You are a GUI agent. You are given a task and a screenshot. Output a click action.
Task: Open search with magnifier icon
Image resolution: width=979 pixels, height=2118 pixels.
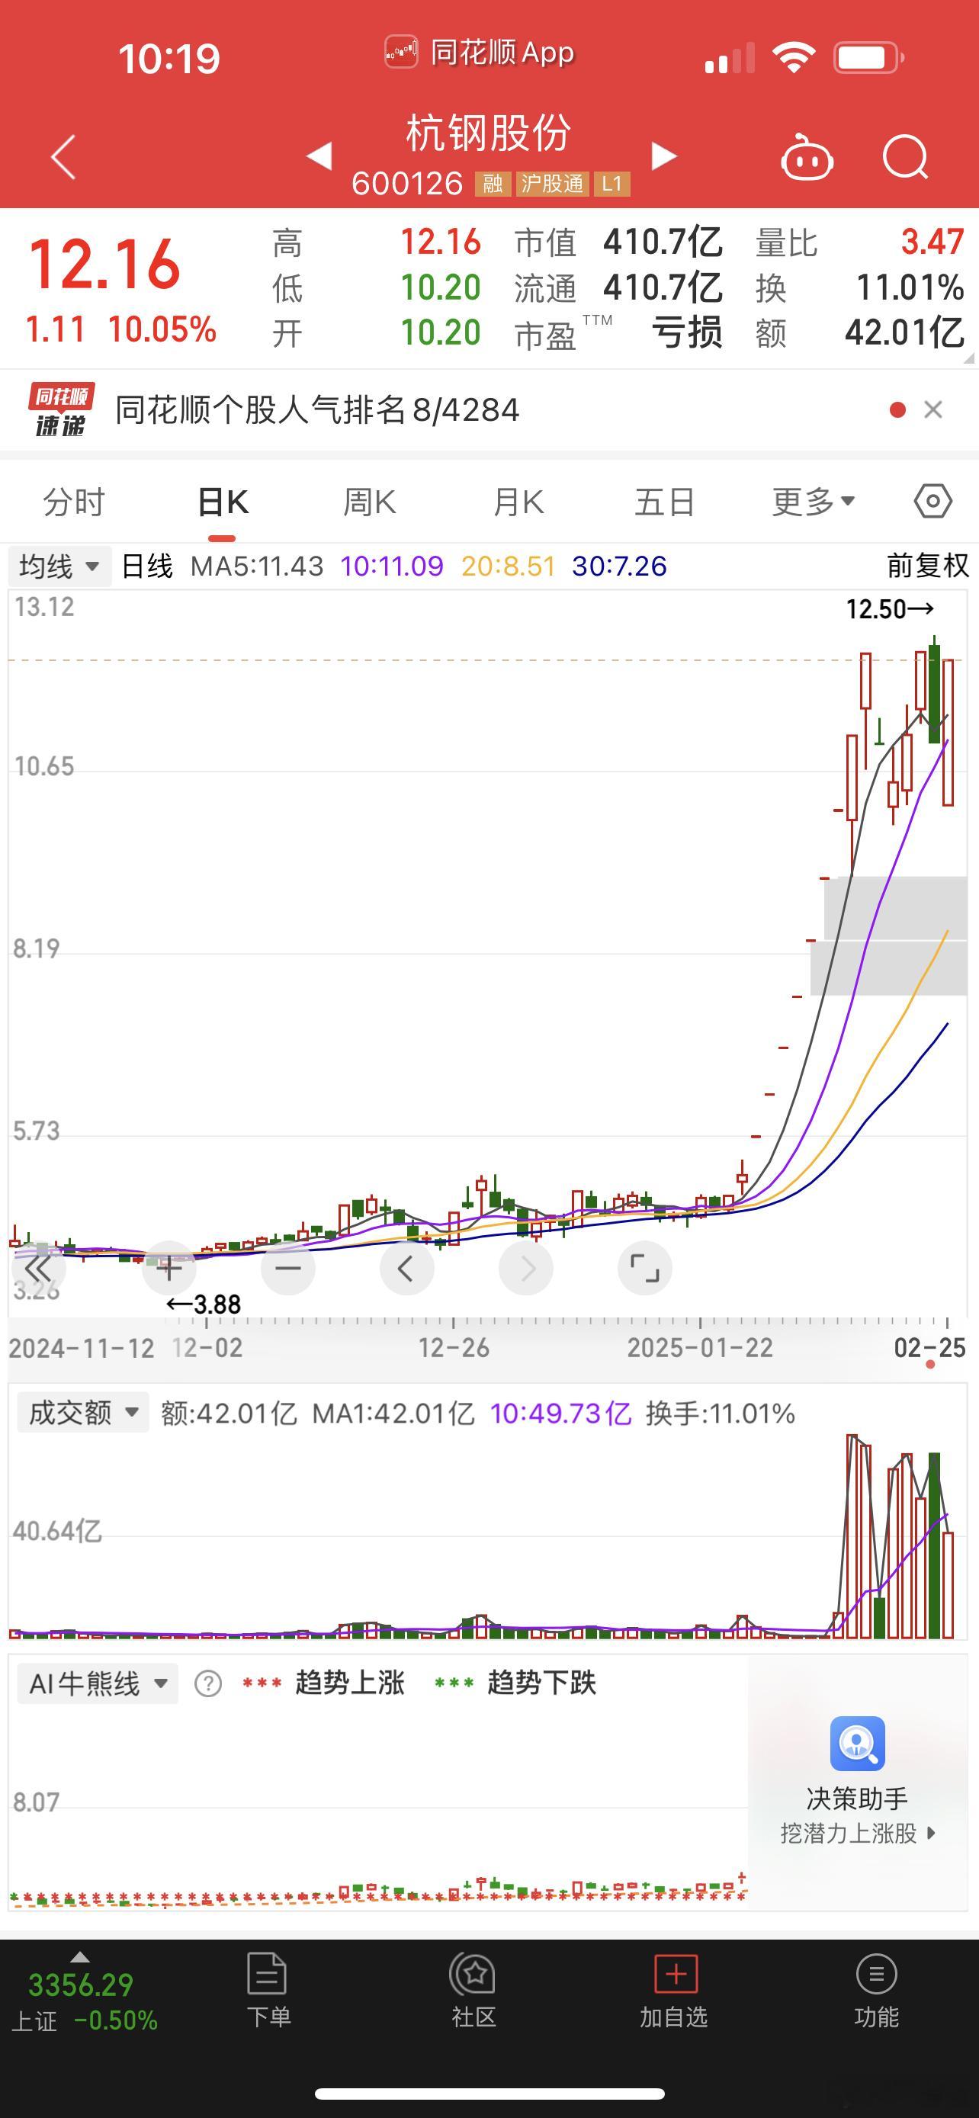(905, 156)
